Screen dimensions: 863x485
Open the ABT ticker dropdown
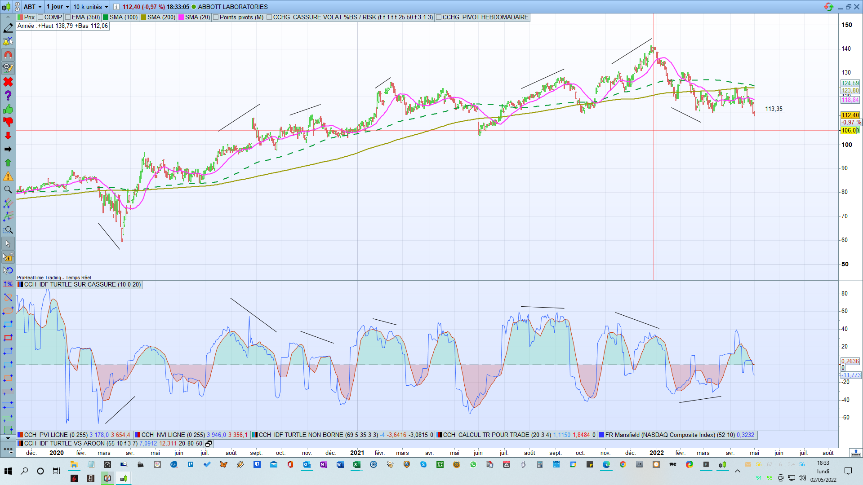(40, 7)
